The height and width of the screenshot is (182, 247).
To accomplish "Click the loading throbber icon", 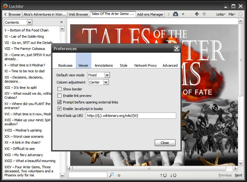I will pos(240,14).
